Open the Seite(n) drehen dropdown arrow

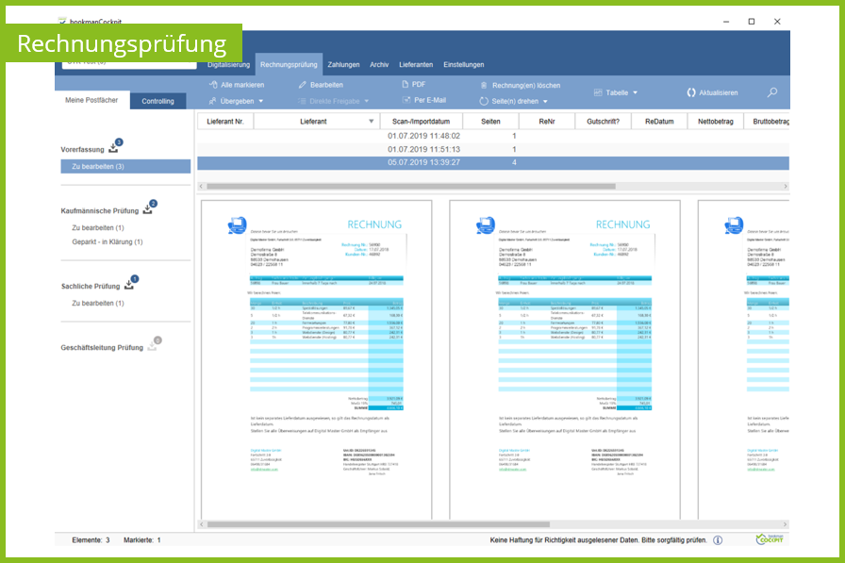545,101
